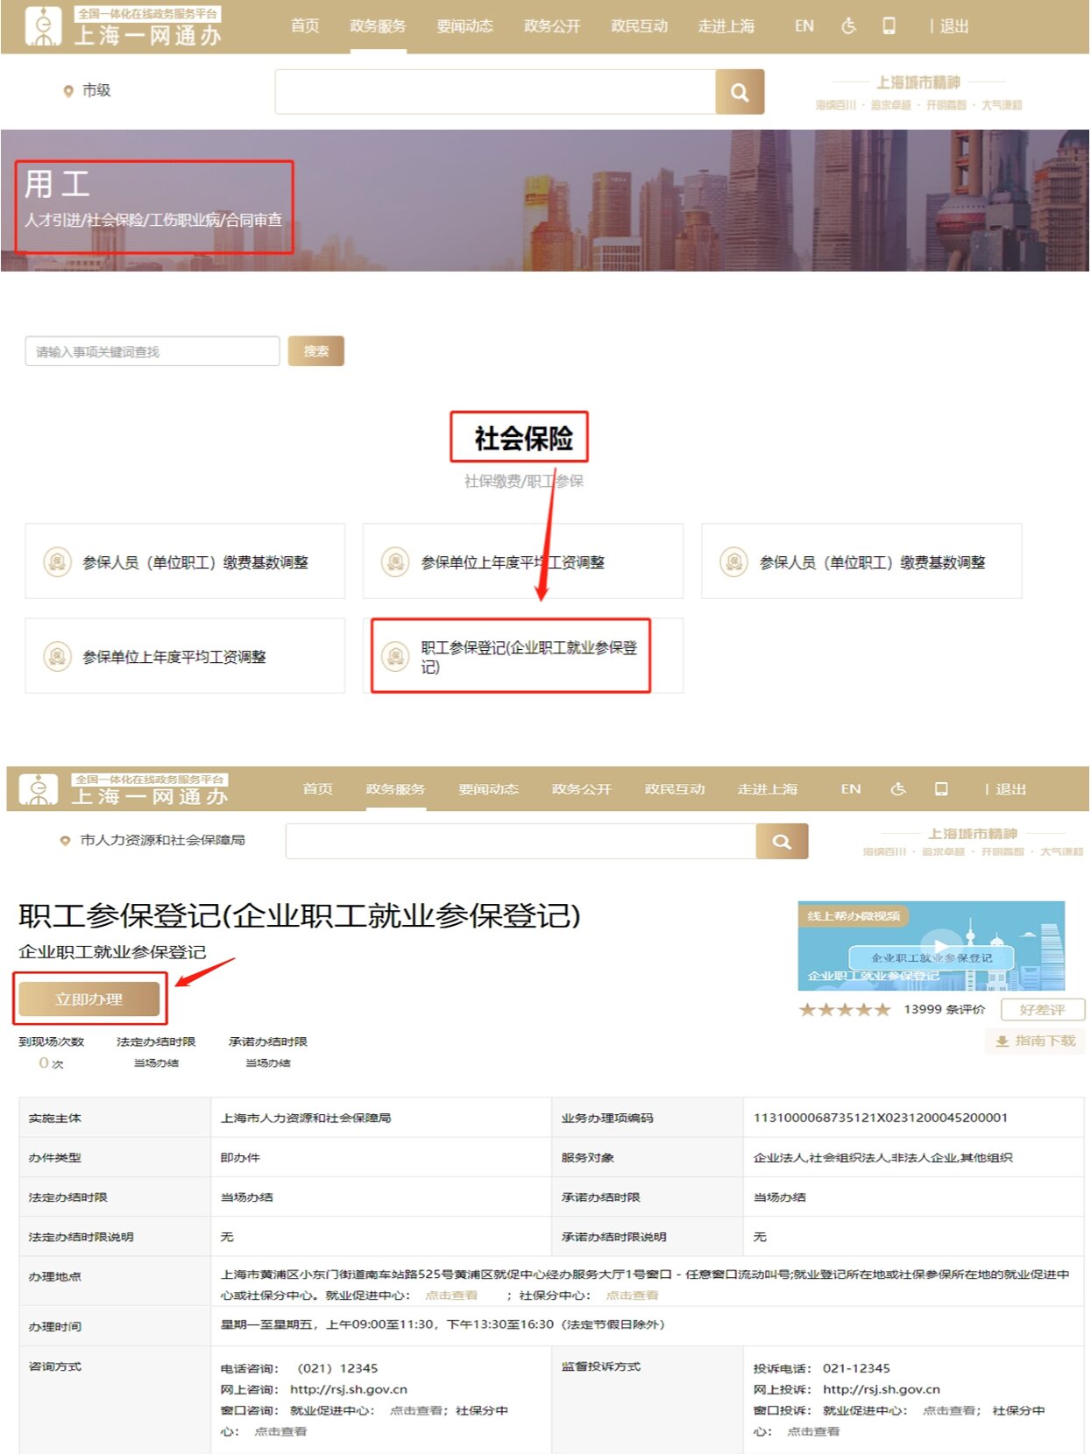Click the page title 职工参保登记(企业职工就业参保登记)
The width and height of the screenshot is (1091, 1454).
click(300, 915)
